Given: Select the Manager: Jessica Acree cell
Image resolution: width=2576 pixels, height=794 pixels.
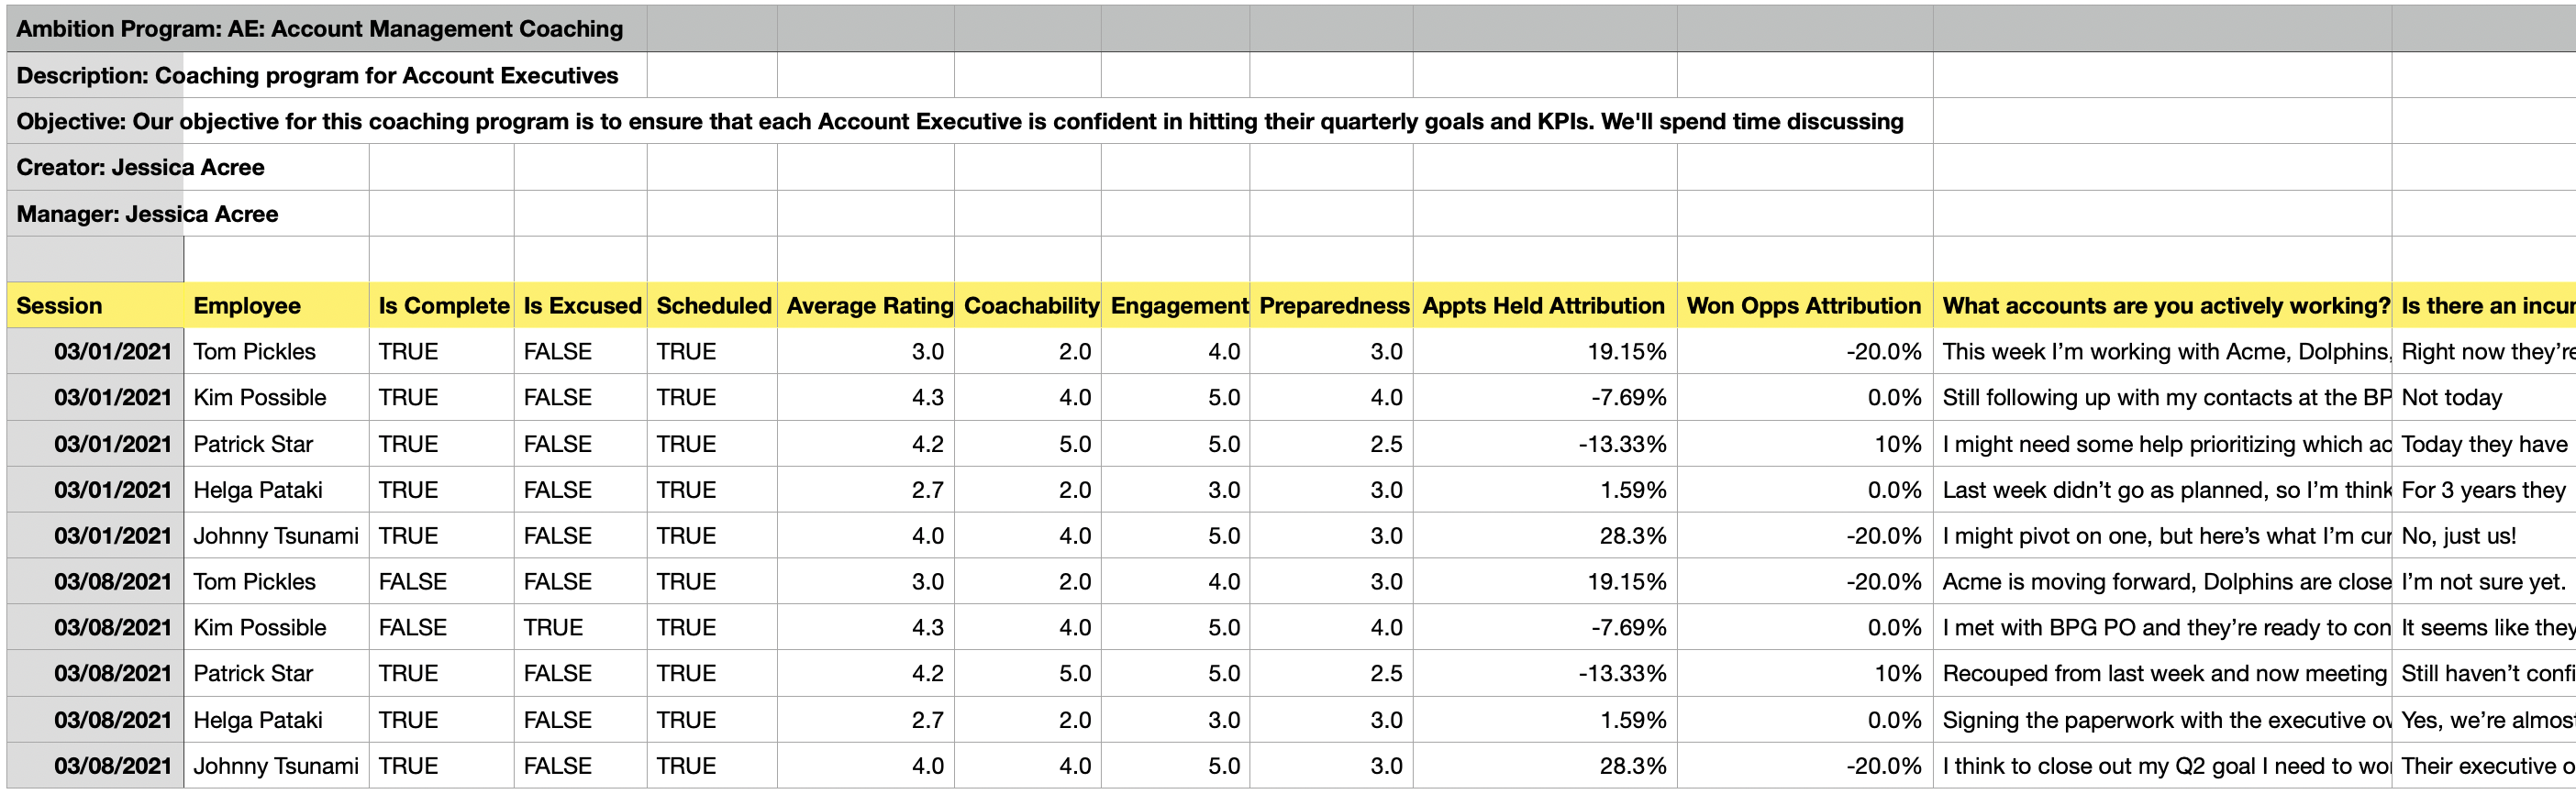Looking at the screenshot, I should click(148, 214).
